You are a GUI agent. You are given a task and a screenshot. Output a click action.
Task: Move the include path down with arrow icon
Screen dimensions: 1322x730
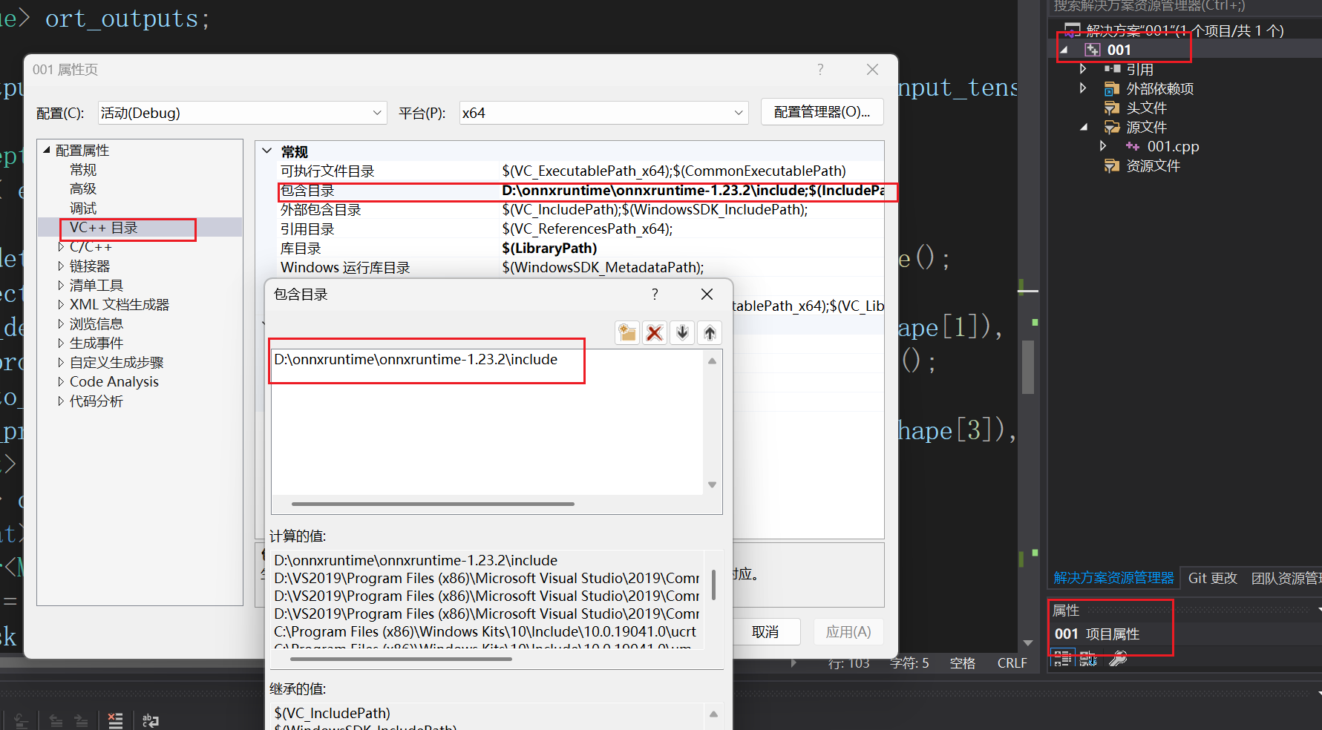tap(682, 332)
